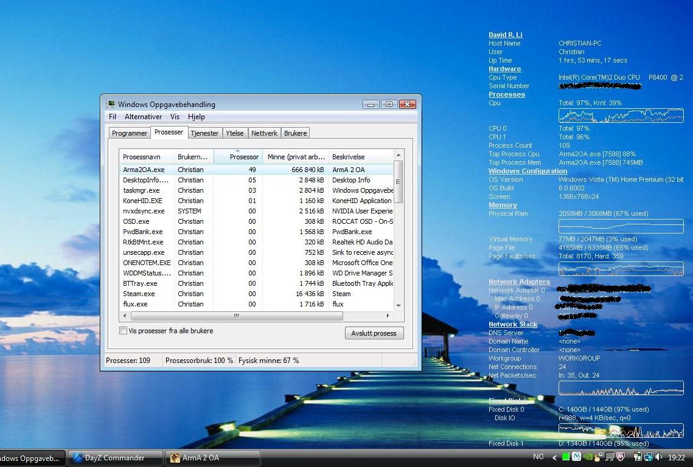
Task: Click the Task Manager title bar icon
Action: pyautogui.click(x=111, y=104)
